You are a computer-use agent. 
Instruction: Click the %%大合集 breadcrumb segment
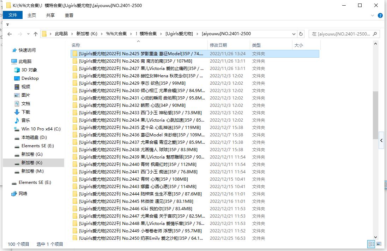[x=116, y=34]
